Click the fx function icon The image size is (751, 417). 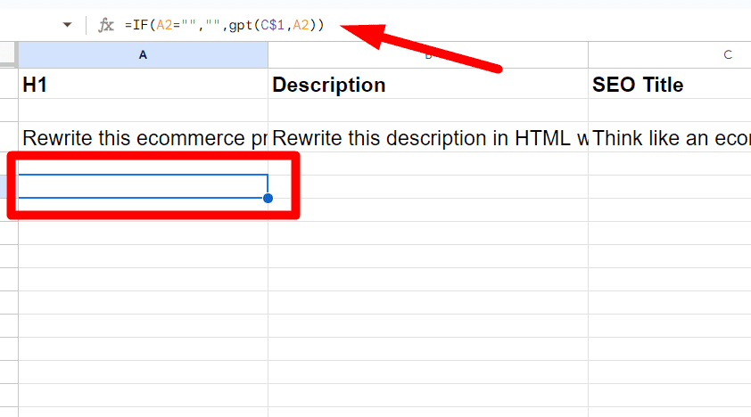[106, 25]
